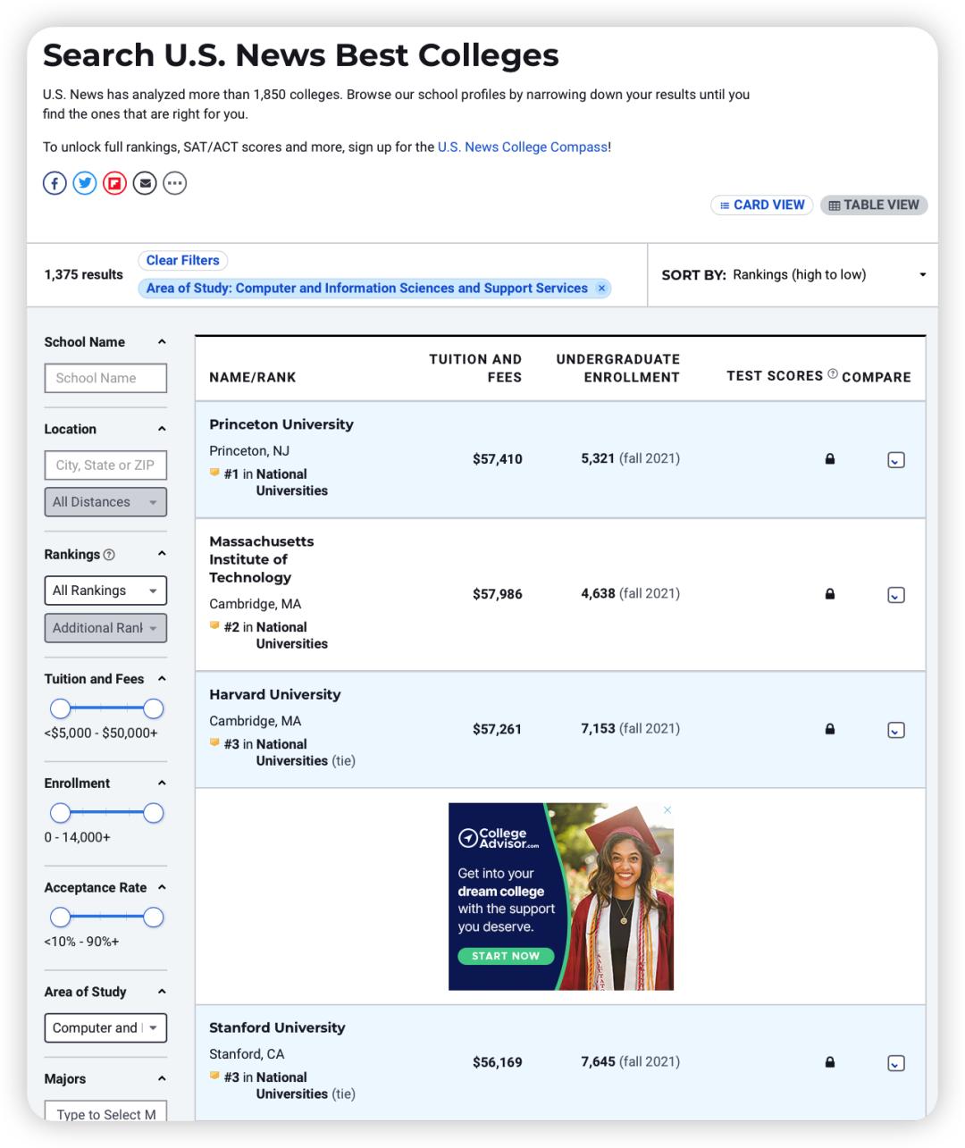Viewport: 965px width, 1148px height.
Task: Click Start Now in the CollegeAdvisor ad
Action: [x=506, y=956]
